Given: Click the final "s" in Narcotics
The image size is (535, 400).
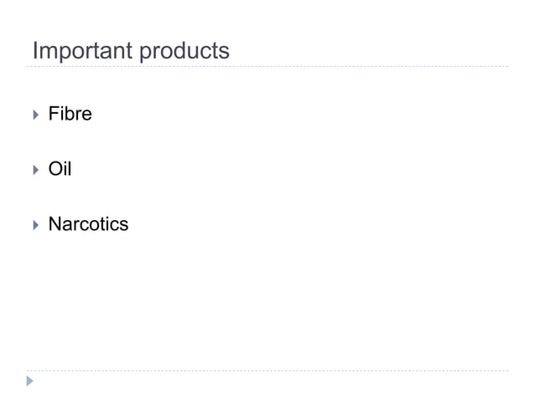Looking at the screenshot, I should click(124, 225).
